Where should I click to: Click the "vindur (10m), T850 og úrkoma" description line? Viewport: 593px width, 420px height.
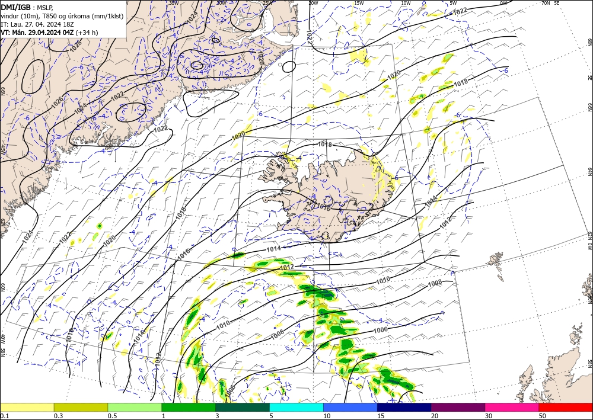tap(62, 15)
